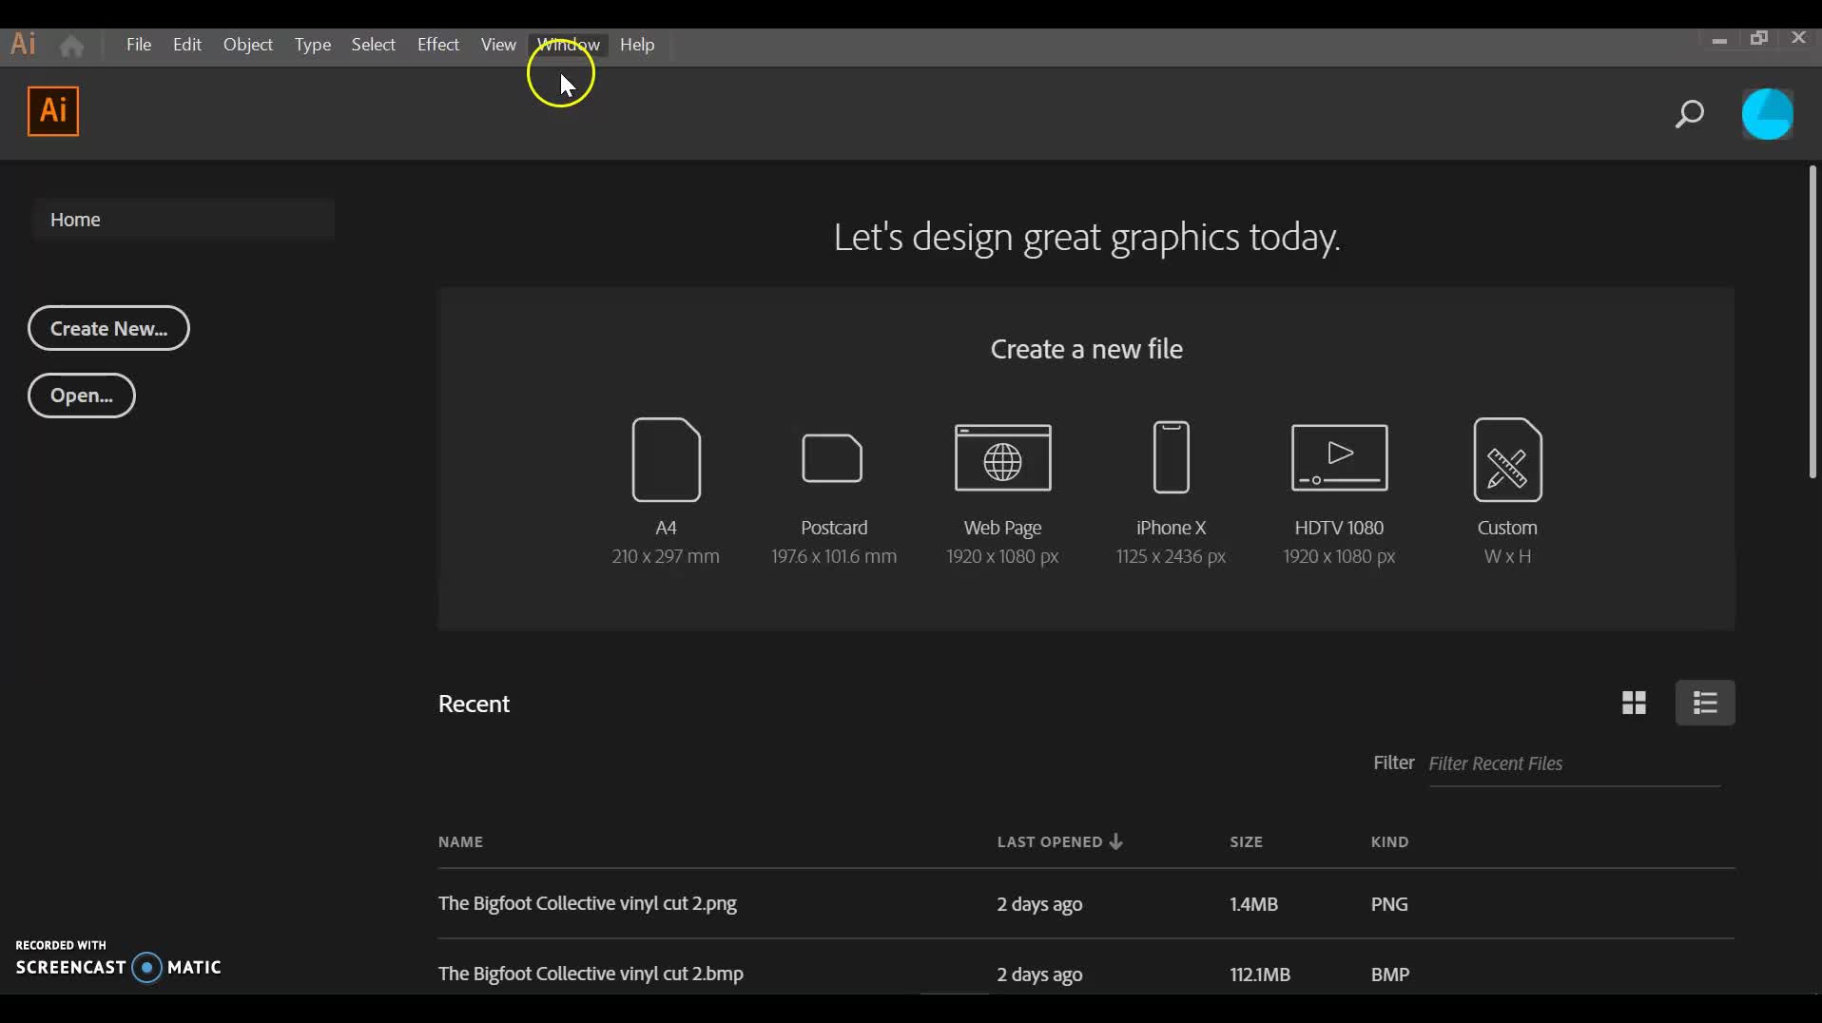
Task: Click the Create New button
Action: (x=108, y=328)
